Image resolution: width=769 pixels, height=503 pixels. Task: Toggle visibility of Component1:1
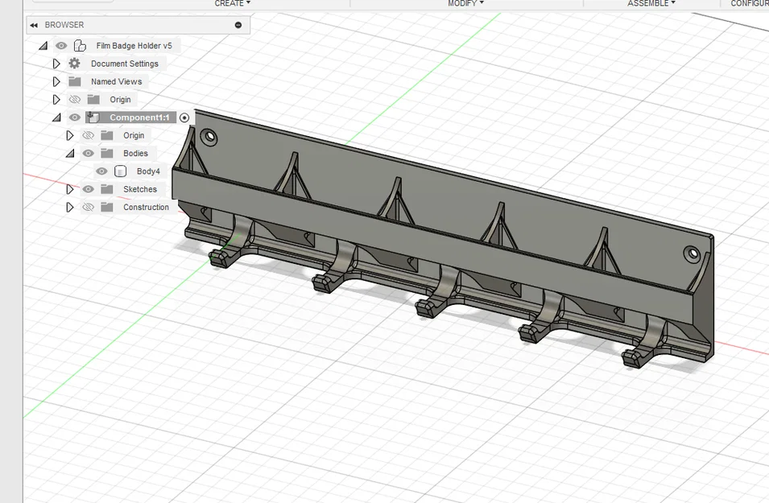[x=75, y=118]
